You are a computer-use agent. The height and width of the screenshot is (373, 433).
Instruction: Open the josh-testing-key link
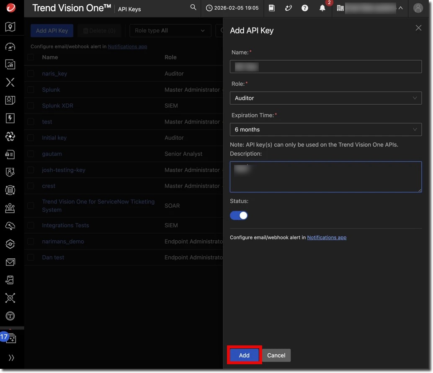pyautogui.click(x=64, y=170)
